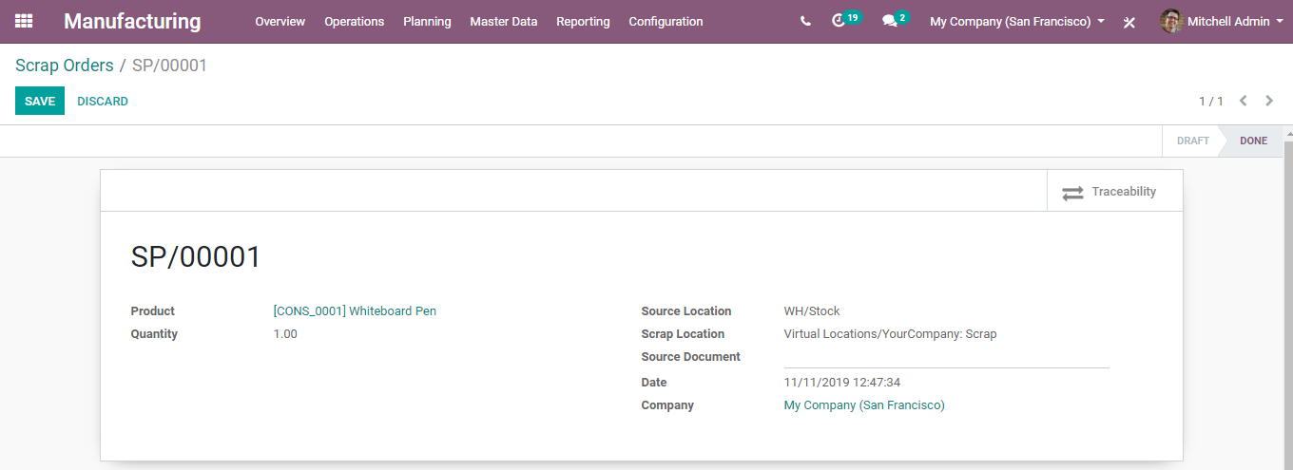Go to the previous record arrow
This screenshot has height=470, width=1293.
click(1243, 101)
